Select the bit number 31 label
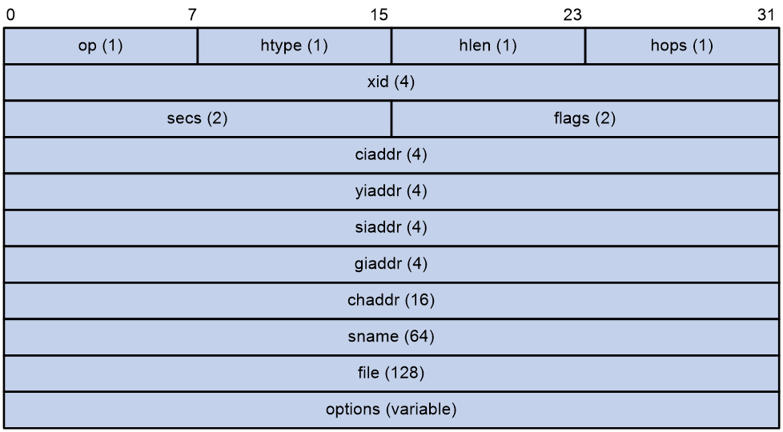Image resolution: width=783 pixels, height=432 pixels. click(x=765, y=15)
